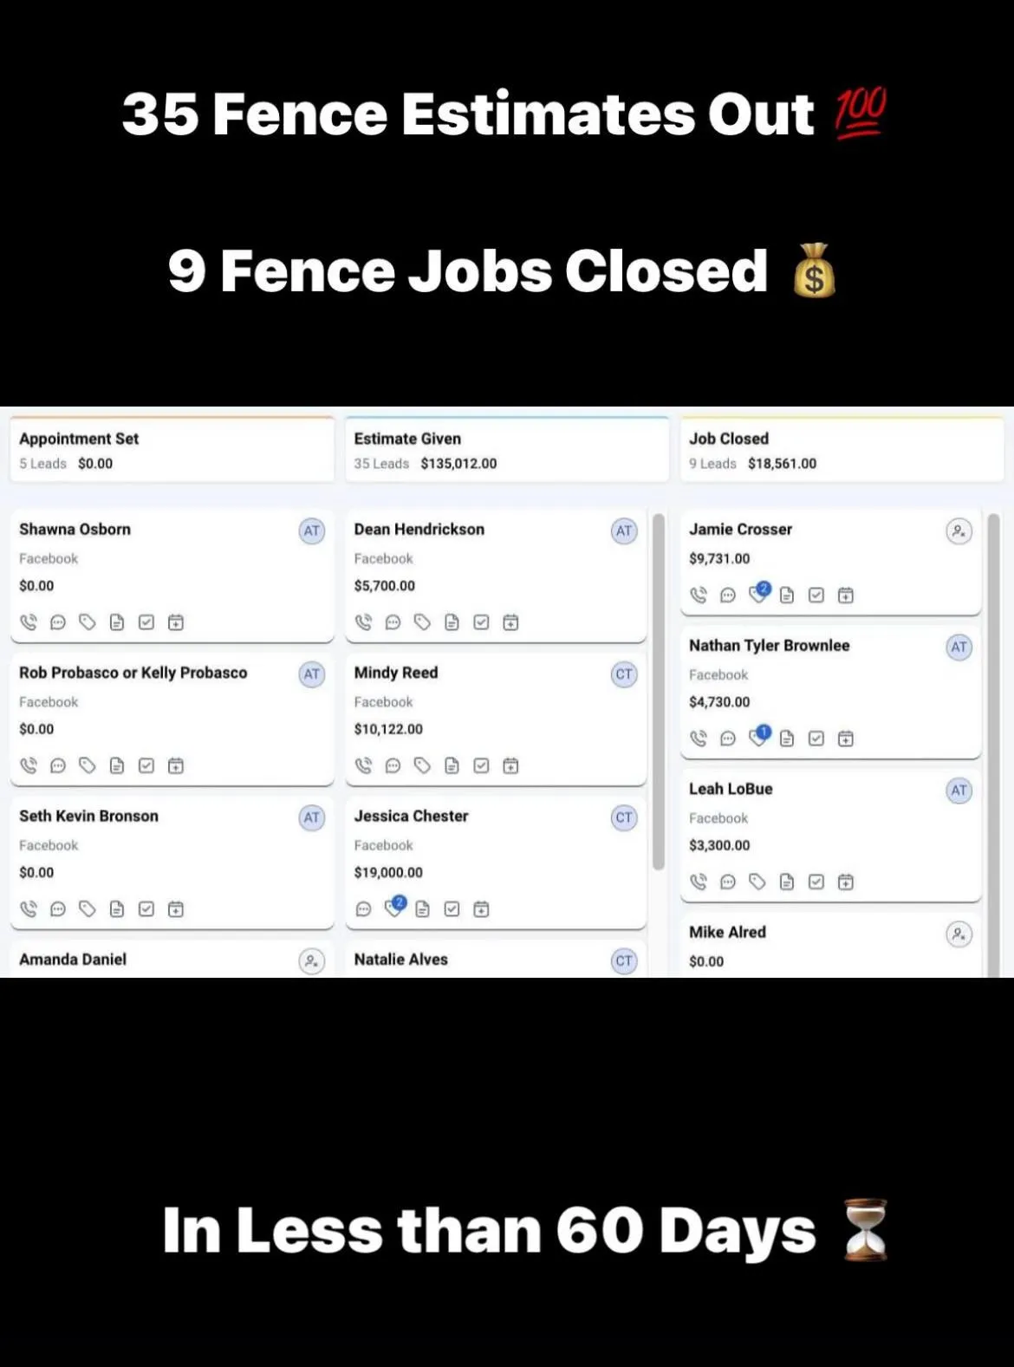The width and height of the screenshot is (1014, 1367).
Task: Click tag icon with badge on Nathan Tyler Brownlee card
Action: pos(759,737)
